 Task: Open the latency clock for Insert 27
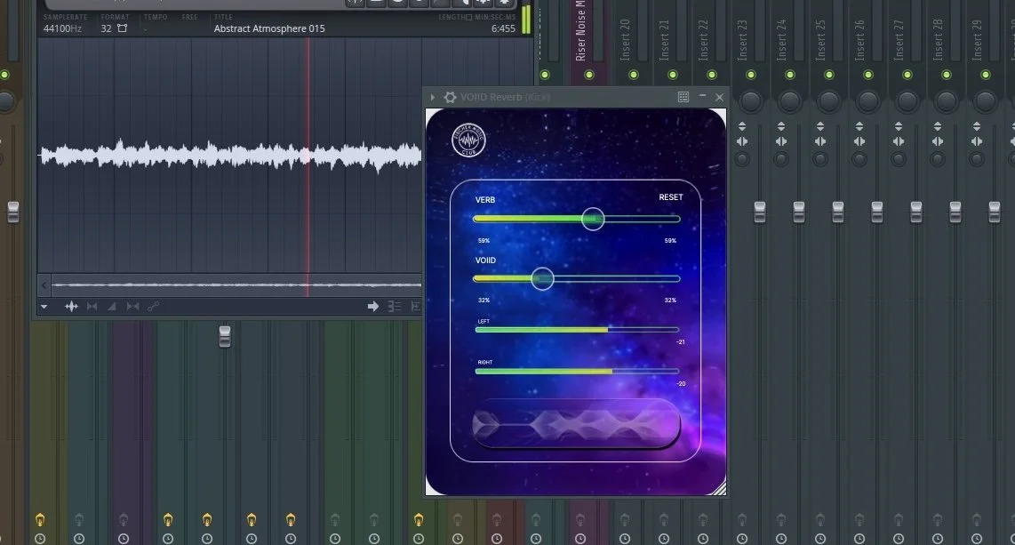899,539
